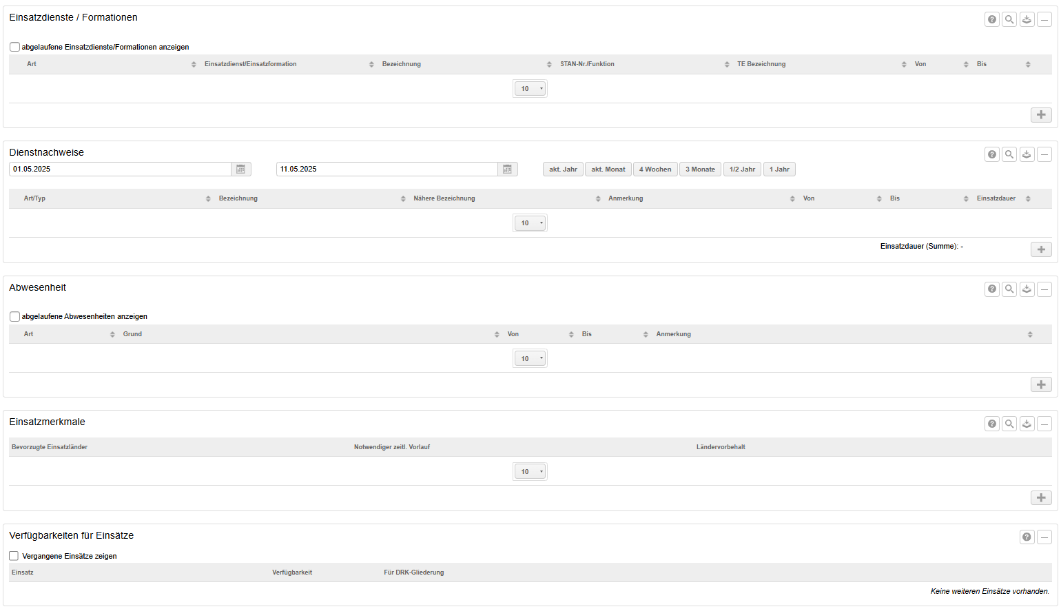Click search icon in Dienstnachweise panel

point(1009,154)
